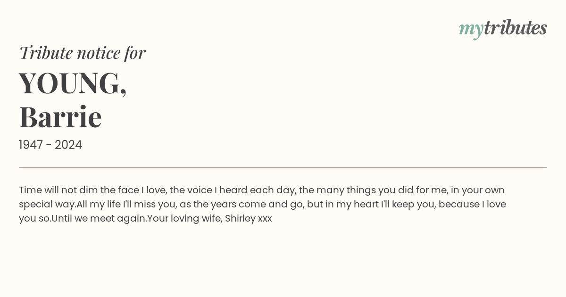Click the signature "Shirley xxx"

click(249, 218)
